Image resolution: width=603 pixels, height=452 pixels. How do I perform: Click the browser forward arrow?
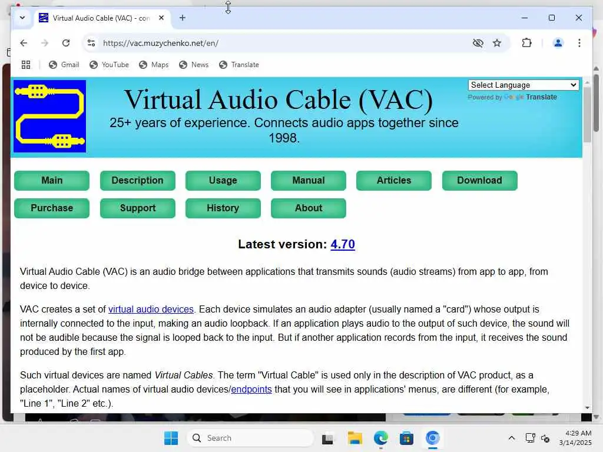tap(45, 43)
